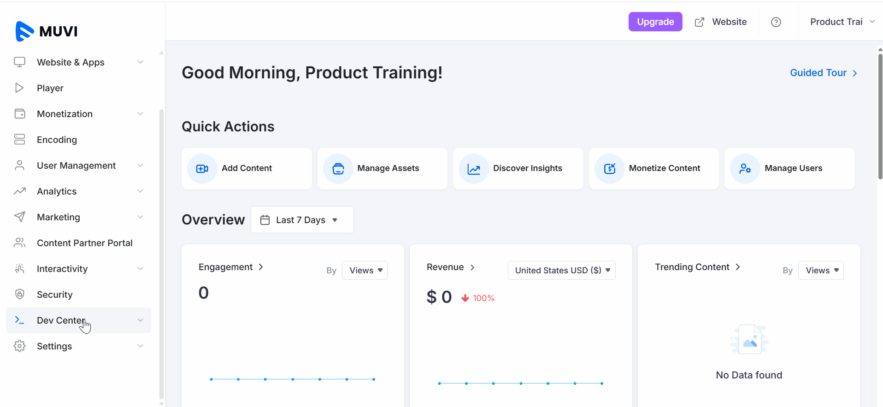Open the United States USD currency dropdown

[x=561, y=271]
